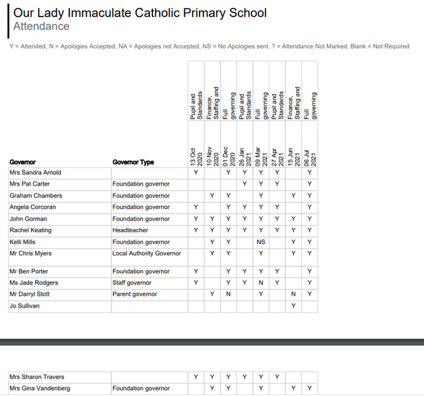Click the '15 Jun 2021' date header
The width and height of the screenshot is (424, 396).
(x=293, y=157)
